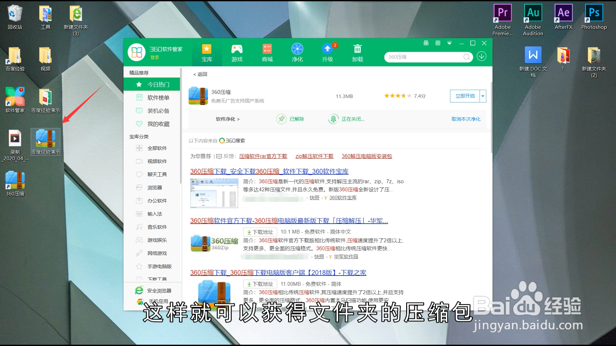Open result 360压缩下载_安全下载360压缩

click(269, 171)
